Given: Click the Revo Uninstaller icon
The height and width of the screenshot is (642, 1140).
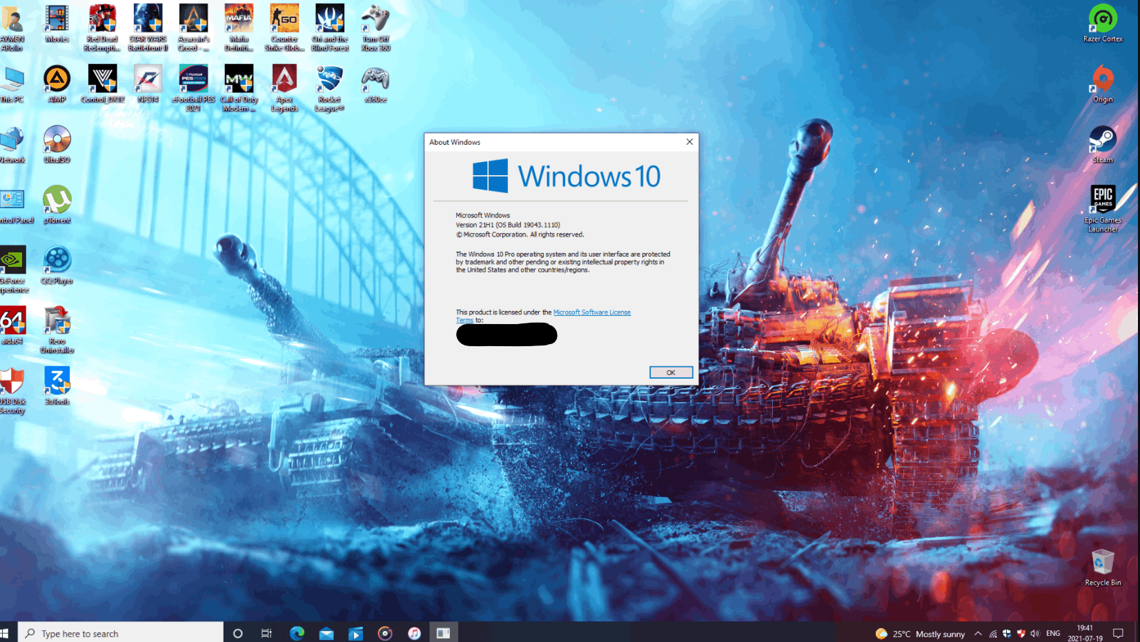Looking at the screenshot, I should pyautogui.click(x=57, y=330).
